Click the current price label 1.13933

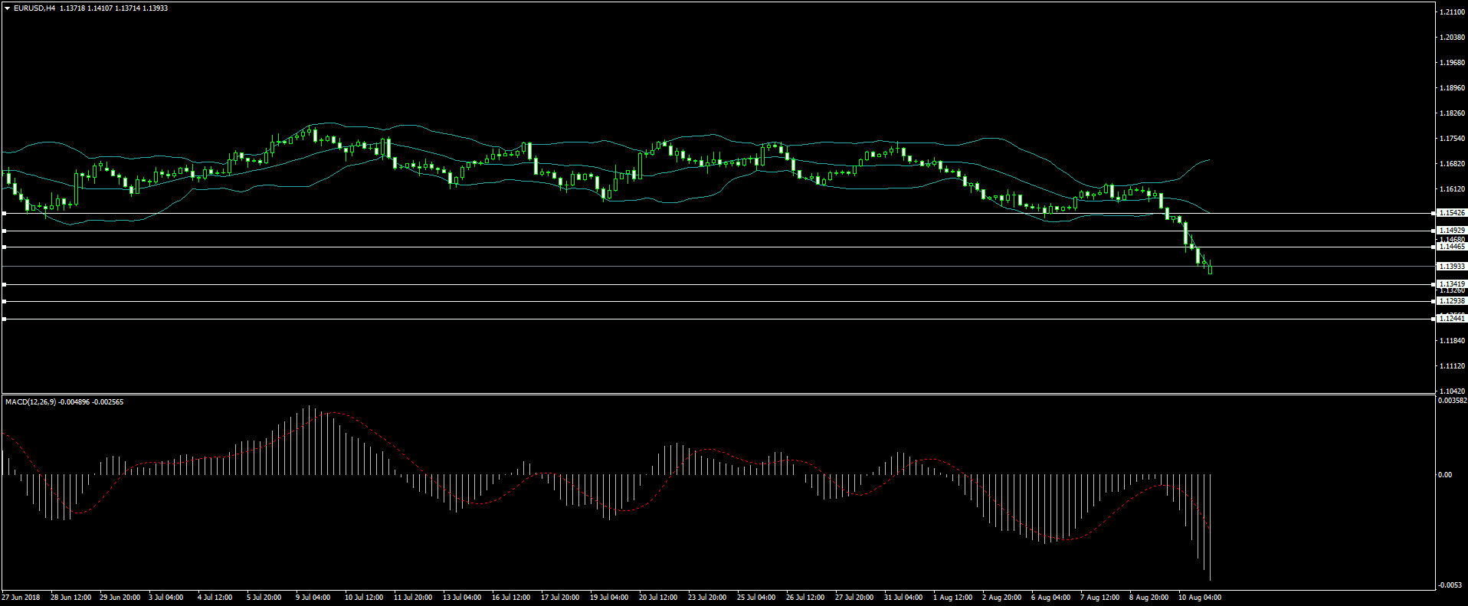coord(1451,267)
